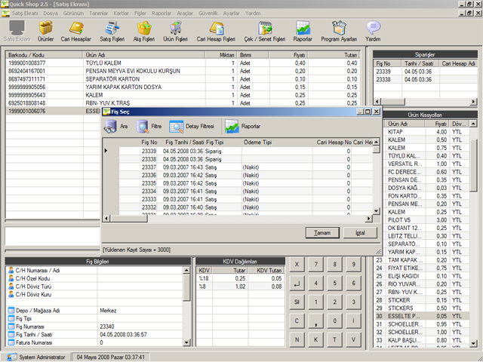The image size is (483, 362).
Task: Select SEPARATÖR KARTON row in sales list
Action: tap(183, 79)
